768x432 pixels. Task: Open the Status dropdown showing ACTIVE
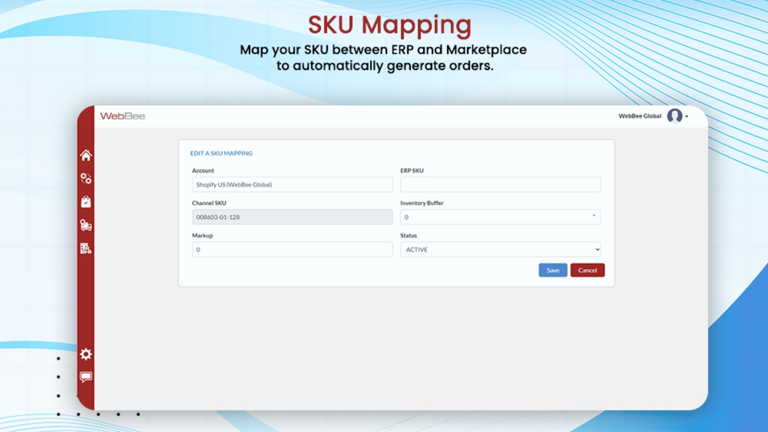501,250
